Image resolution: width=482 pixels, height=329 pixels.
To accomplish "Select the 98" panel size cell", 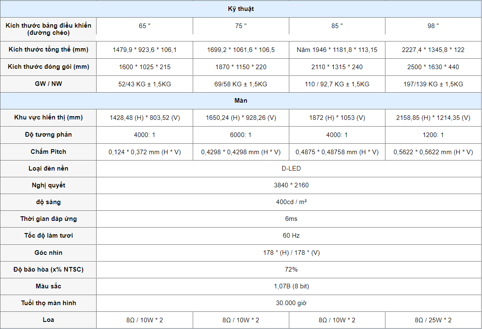I will pos(433,26).
